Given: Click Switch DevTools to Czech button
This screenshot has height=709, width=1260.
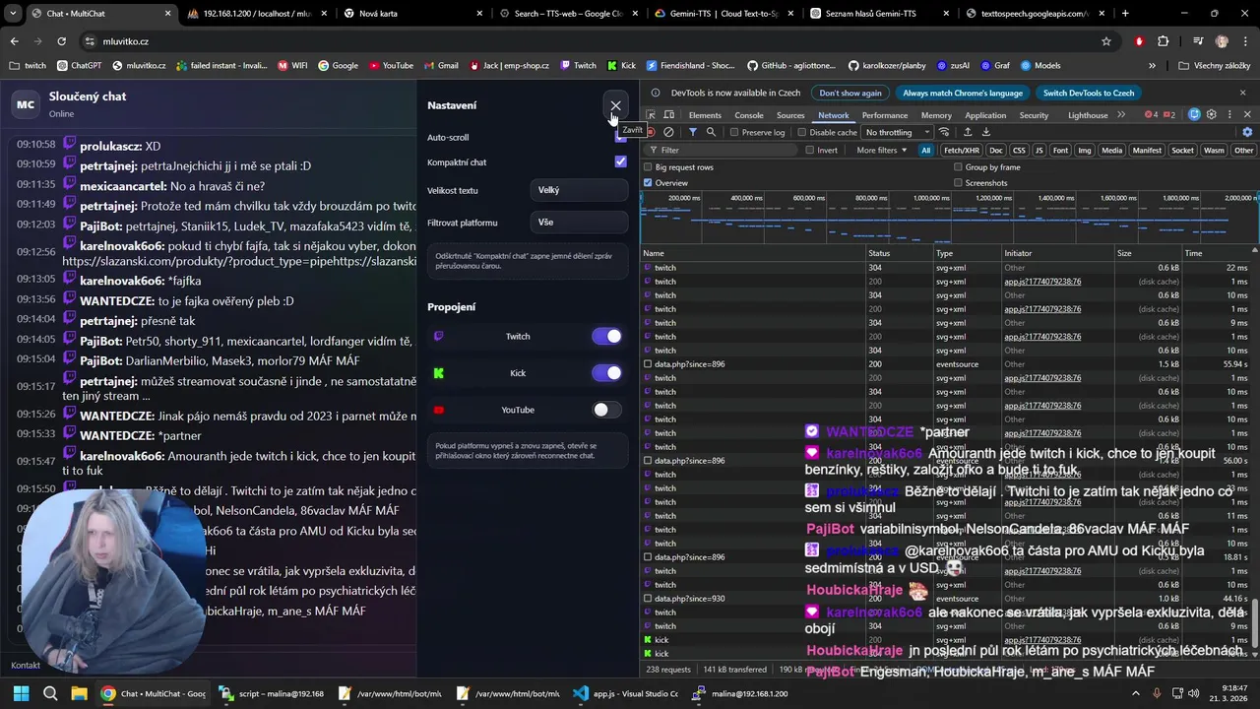Looking at the screenshot, I should (1089, 93).
